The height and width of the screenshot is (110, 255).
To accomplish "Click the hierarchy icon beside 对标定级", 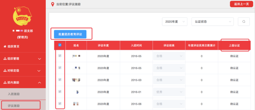I will pyautogui.click(x=5, y=70).
